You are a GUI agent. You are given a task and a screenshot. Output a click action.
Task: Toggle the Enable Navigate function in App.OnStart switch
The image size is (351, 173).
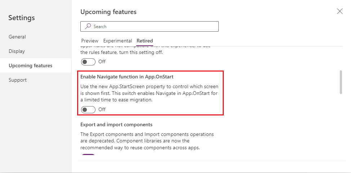(88, 109)
